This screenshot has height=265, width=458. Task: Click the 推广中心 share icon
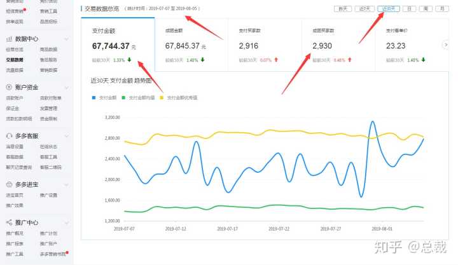pyautogui.click(x=8, y=223)
